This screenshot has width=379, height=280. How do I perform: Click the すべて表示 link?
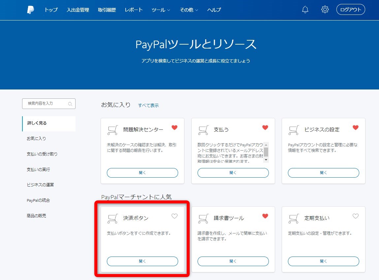(x=148, y=105)
